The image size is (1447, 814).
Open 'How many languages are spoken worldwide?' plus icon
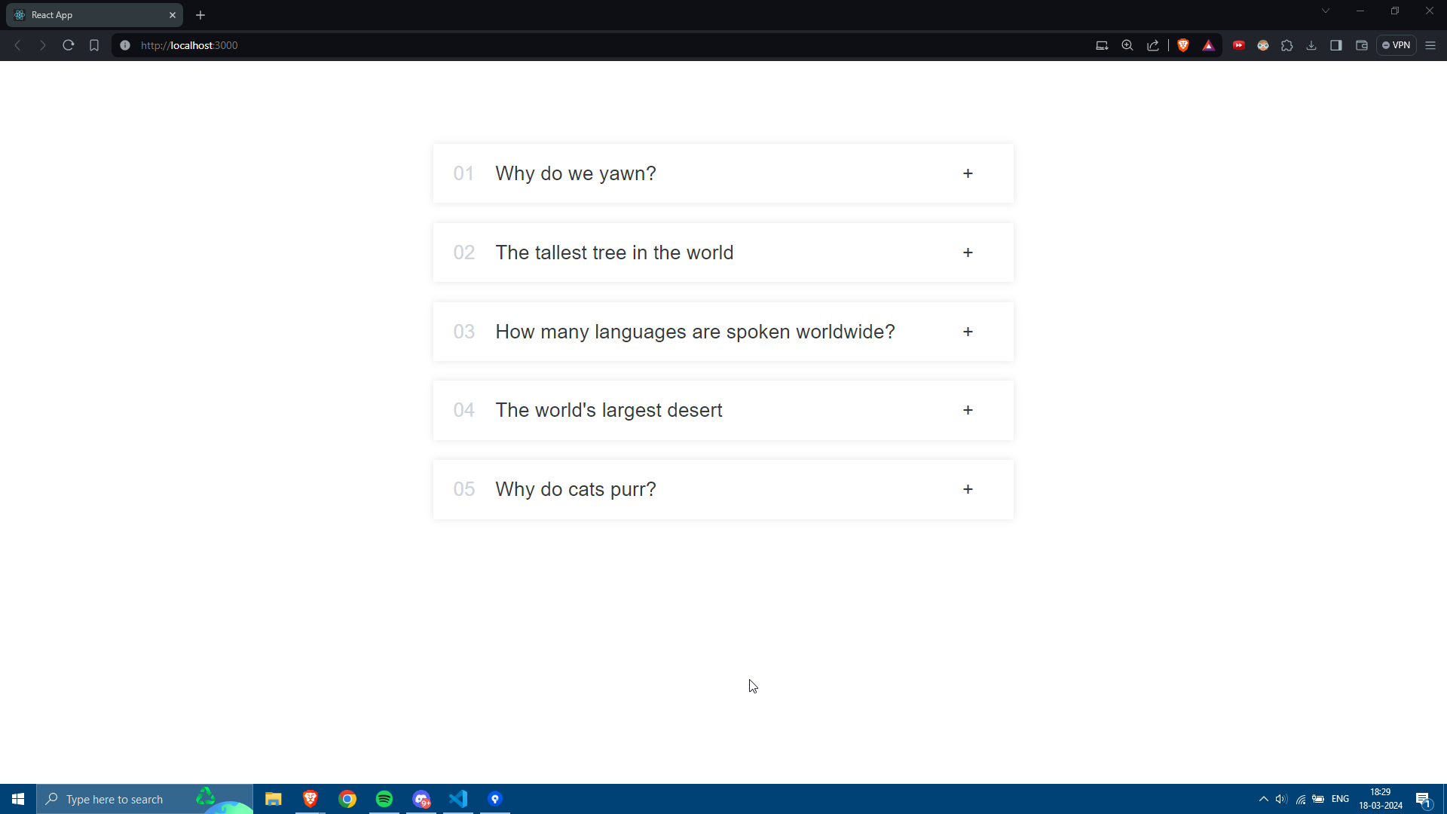[x=968, y=332]
